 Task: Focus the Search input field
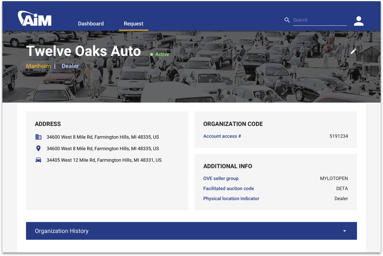point(319,20)
